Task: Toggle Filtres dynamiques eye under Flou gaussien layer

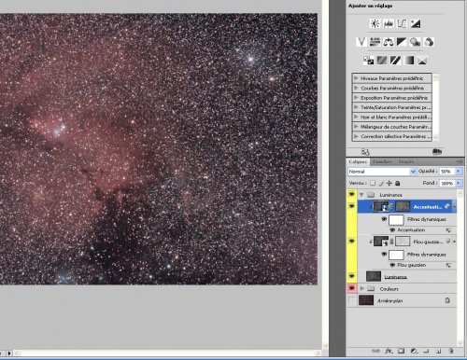Action: [x=384, y=255]
